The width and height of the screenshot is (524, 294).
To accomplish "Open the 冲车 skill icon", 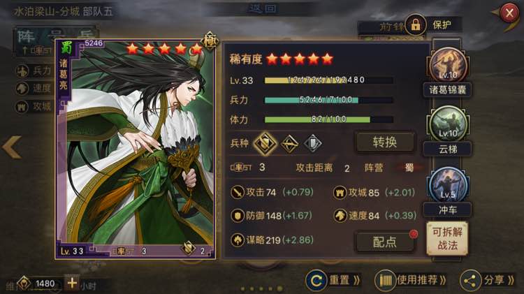I will tap(448, 185).
